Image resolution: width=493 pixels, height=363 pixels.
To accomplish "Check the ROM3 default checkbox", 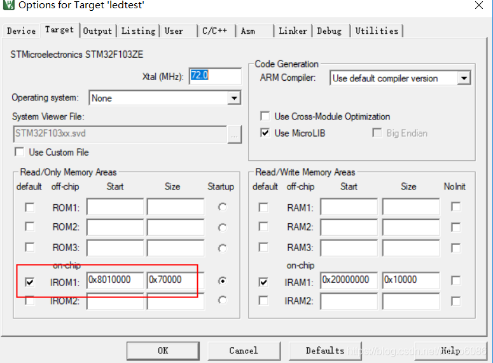I will (x=30, y=247).
